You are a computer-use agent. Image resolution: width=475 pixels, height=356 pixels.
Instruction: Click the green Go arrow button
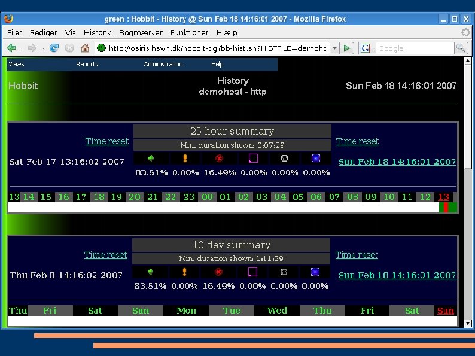click(347, 48)
